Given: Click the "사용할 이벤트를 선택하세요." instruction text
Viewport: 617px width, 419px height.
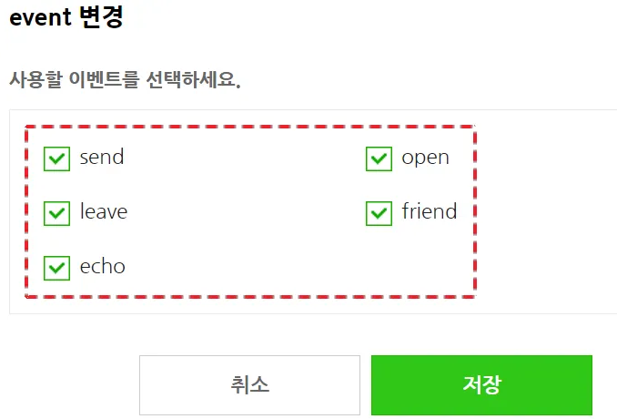Looking at the screenshot, I should pyautogui.click(x=125, y=79).
